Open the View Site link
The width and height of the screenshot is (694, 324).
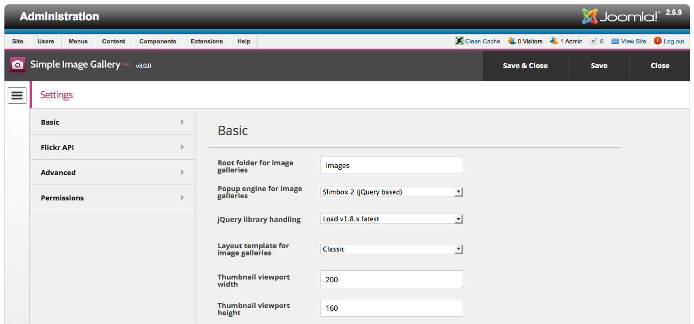pos(633,41)
